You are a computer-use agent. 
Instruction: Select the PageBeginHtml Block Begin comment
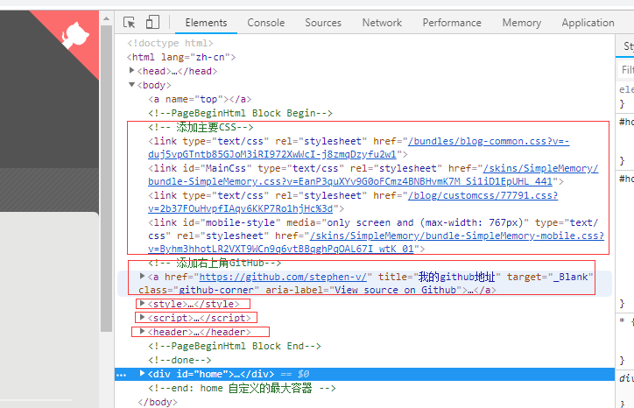point(240,113)
